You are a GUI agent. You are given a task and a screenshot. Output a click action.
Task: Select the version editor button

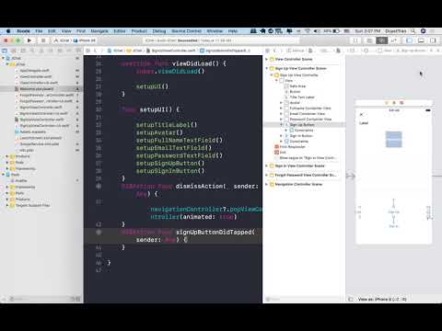click(394, 40)
